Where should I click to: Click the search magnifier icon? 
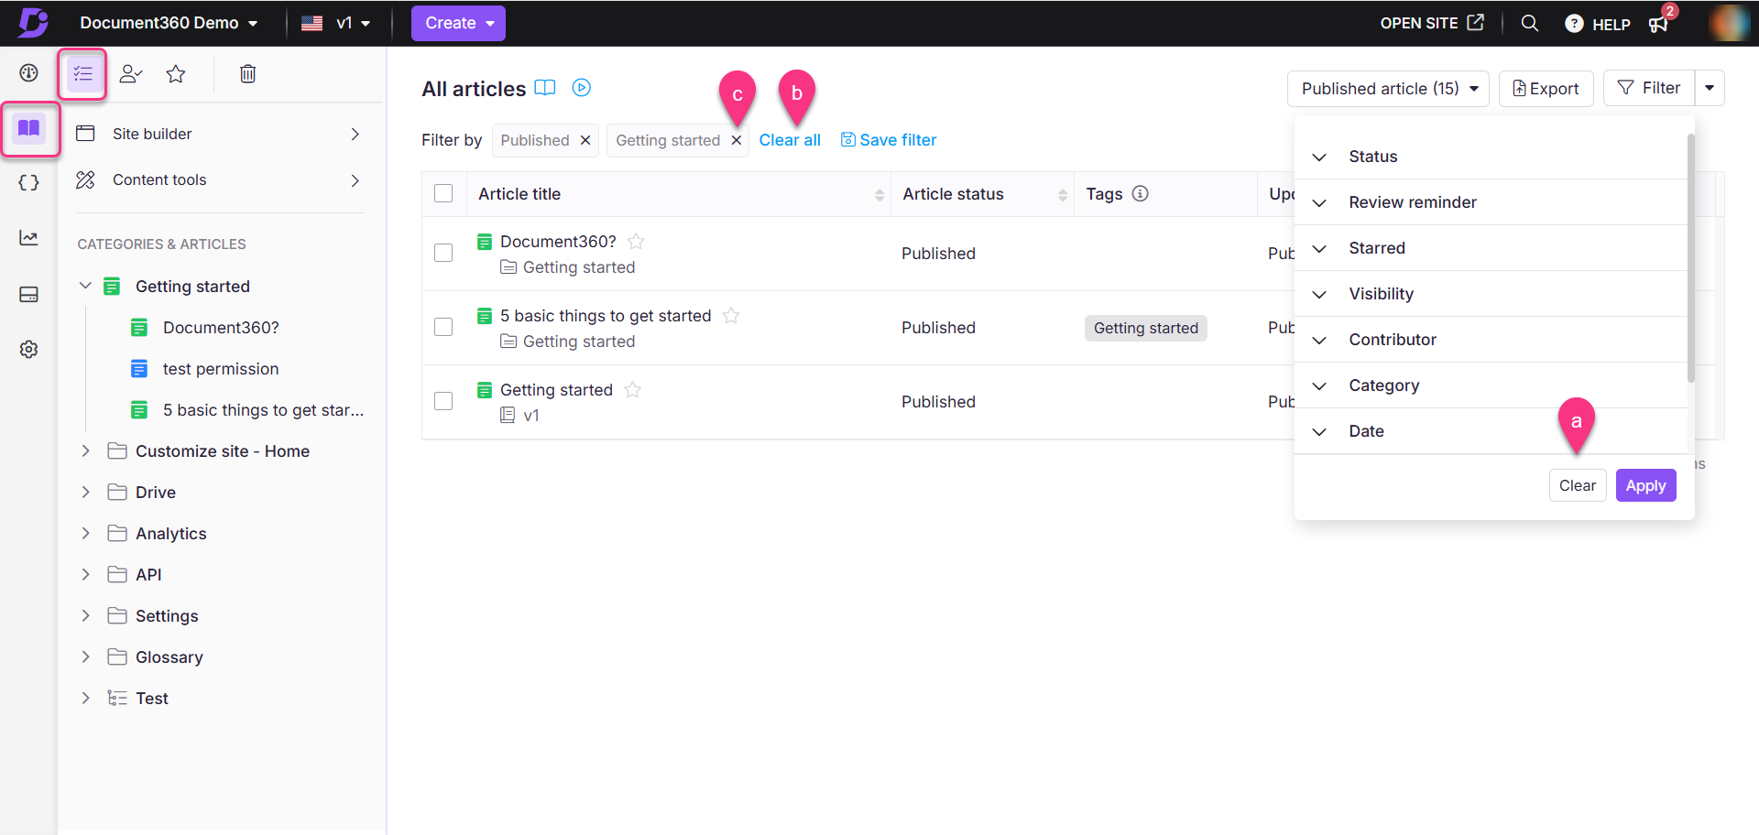coord(1529,23)
